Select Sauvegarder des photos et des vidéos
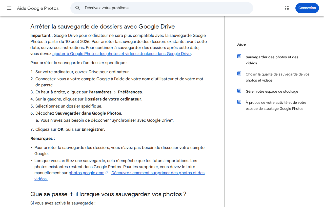This screenshot has height=207, width=324. (x=272, y=60)
